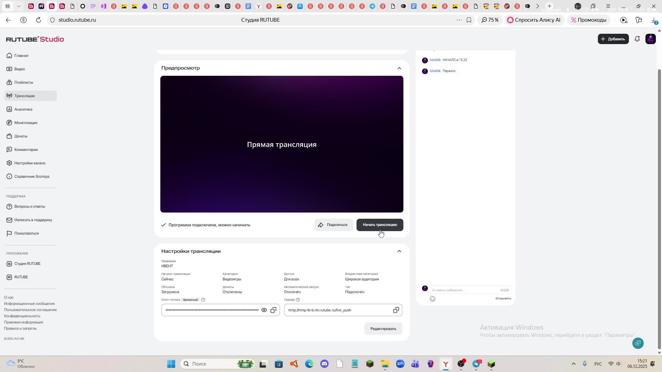
Task: Click Редактировать to edit stream settings
Action: click(383, 329)
